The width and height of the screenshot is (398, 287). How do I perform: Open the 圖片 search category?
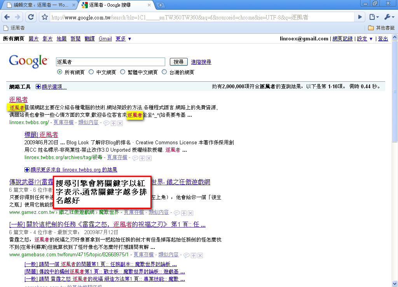pyautogui.click(x=34, y=38)
